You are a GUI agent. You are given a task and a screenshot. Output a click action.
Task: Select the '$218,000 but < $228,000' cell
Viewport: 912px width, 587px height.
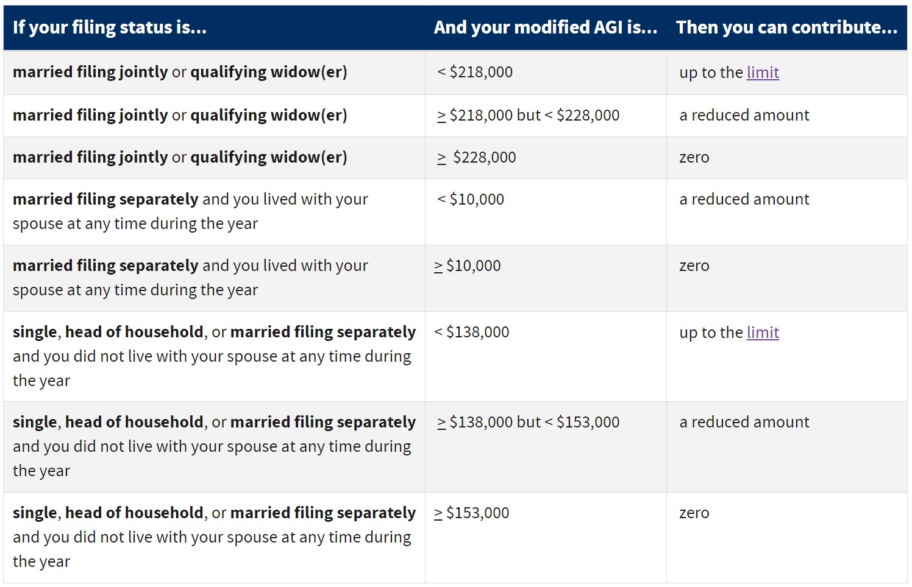point(546,116)
